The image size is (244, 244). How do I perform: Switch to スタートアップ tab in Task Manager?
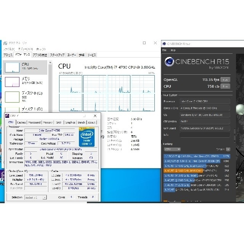point(57,55)
